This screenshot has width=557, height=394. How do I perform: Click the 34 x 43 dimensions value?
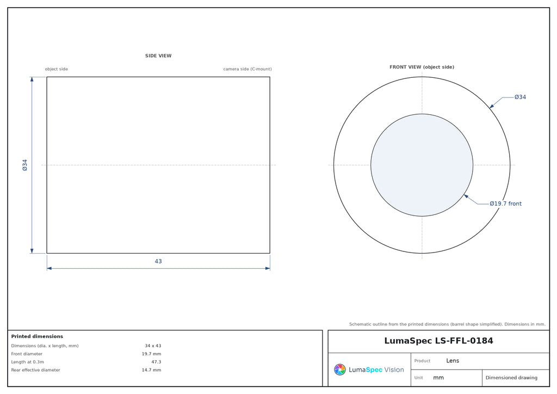(153, 346)
